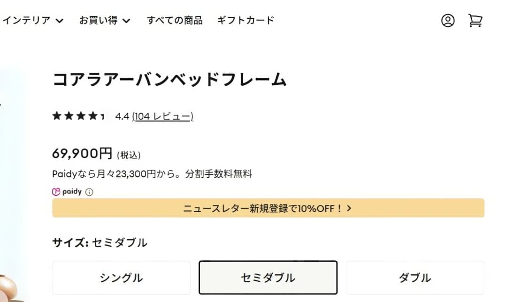Click the Paidy info circle icon
This screenshot has width=507, height=302.
click(89, 192)
